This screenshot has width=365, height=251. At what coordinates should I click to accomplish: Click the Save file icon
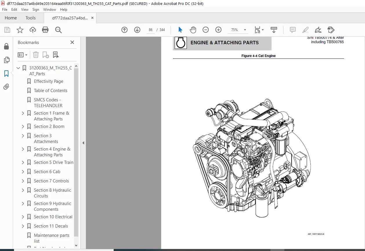coord(7,30)
